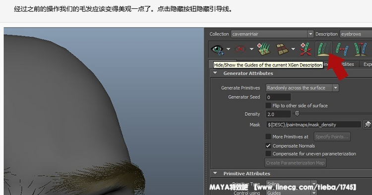Toggle Hide/Show guides icon

tap(324, 49)
